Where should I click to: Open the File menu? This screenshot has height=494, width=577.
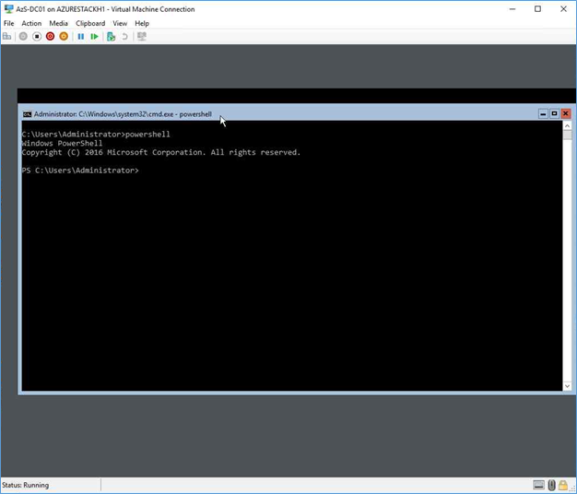point(9,23)
